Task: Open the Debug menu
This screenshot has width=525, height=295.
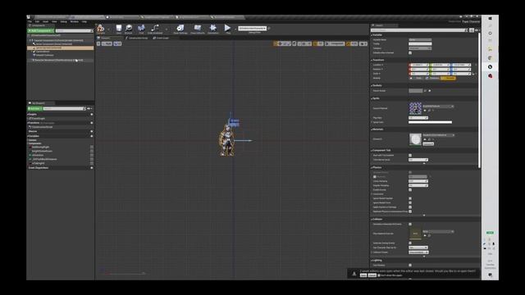Action: (x=64, y=22)
